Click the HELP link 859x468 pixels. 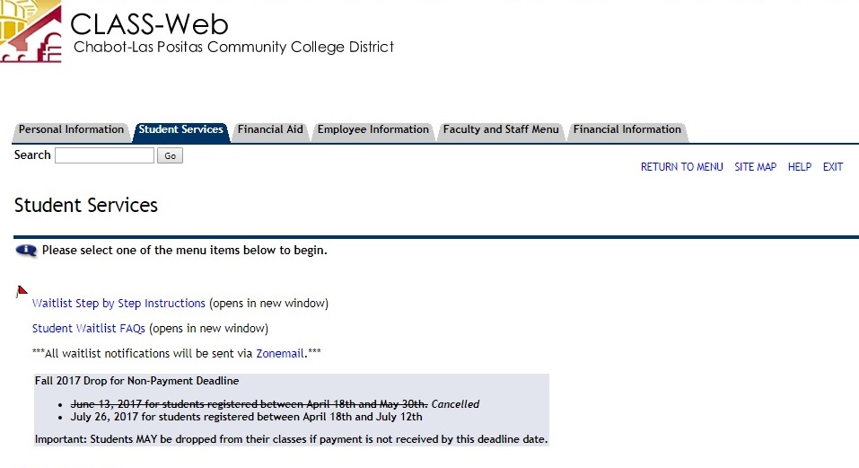[800, 166]
